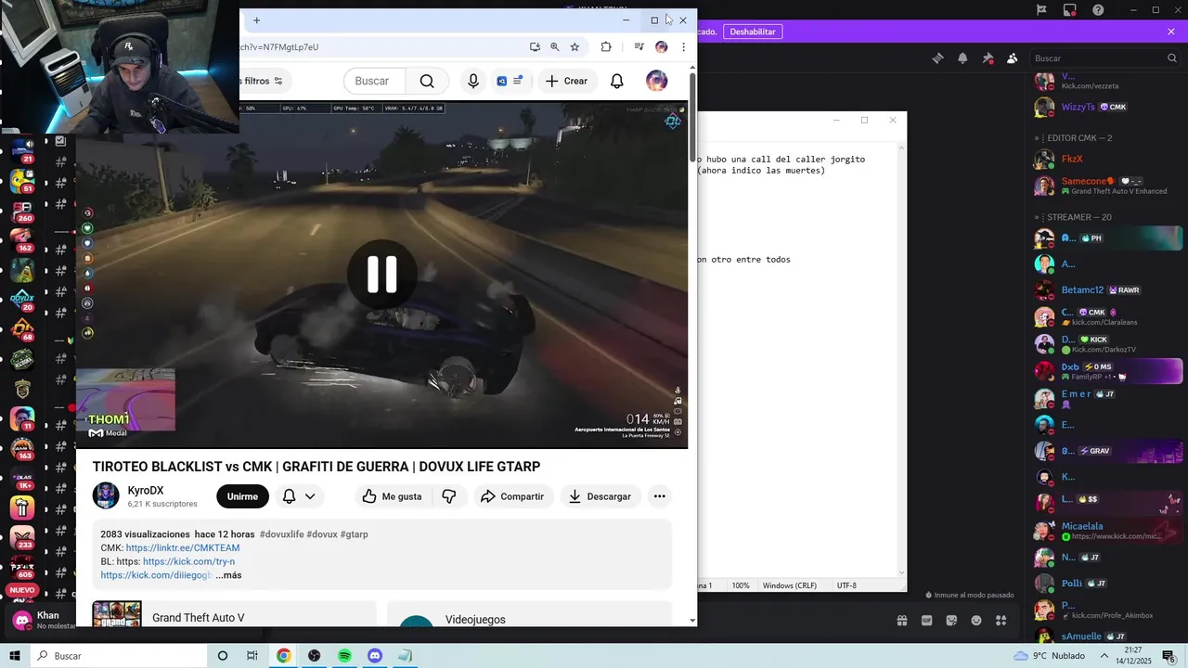Viewport: 1188px width, 668px height.
Task: Activate YouTube voice search microphone
Action: click(x=473, y=81)
